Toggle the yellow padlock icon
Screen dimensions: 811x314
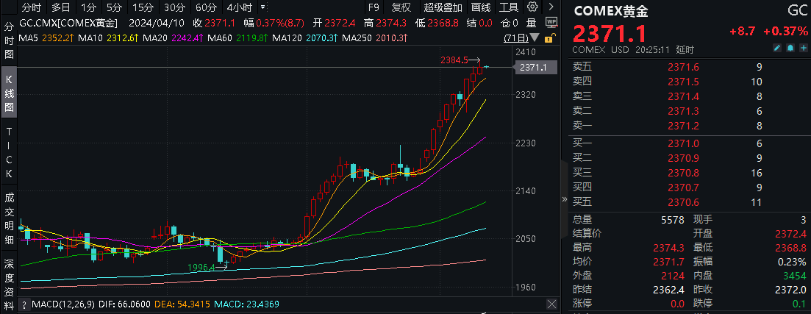click(551, 38)
